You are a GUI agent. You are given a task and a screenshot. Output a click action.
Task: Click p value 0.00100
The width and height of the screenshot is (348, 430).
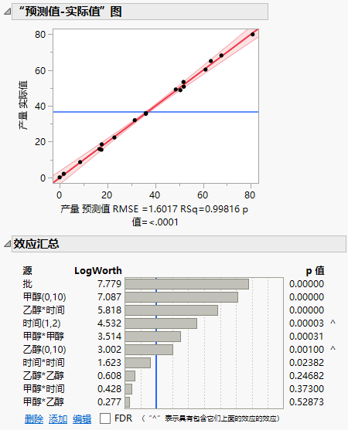tap(306, 350)
